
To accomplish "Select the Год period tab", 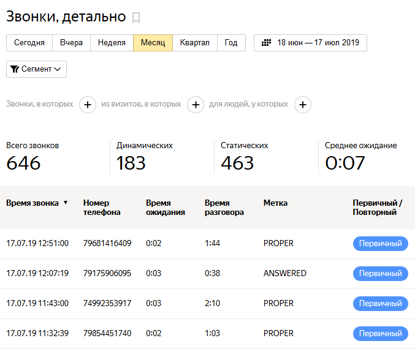I will click(231, 43).
